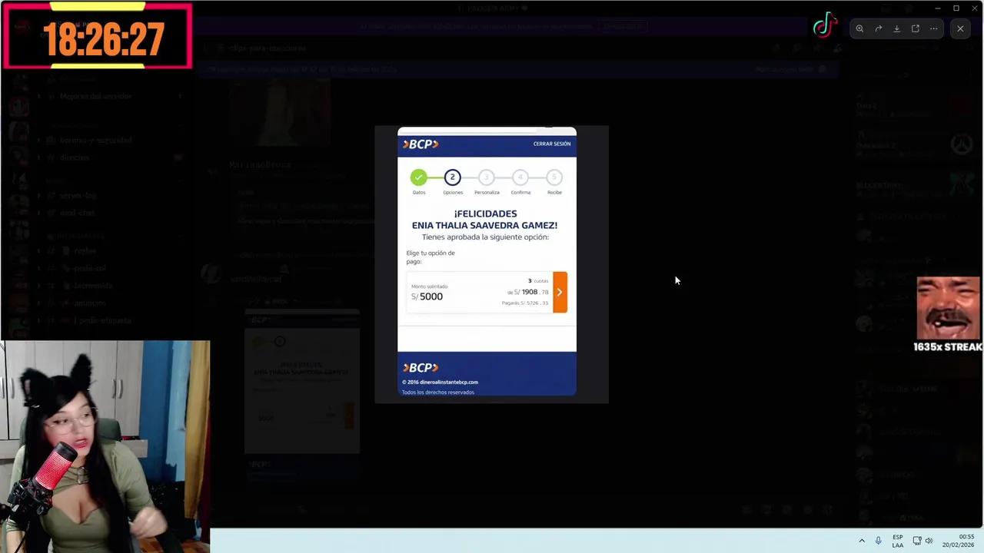Click the BCP logo in the footer
The image size is (984, 553).
(x=421, y=368)
